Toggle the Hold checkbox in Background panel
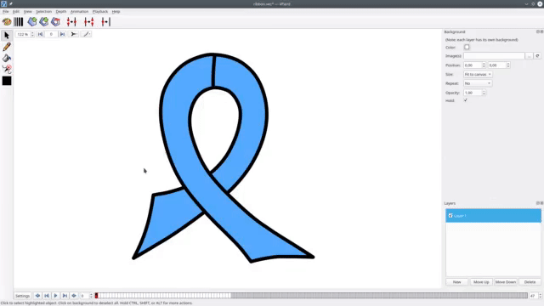This screenshot has width=544, height=306. 465,100
